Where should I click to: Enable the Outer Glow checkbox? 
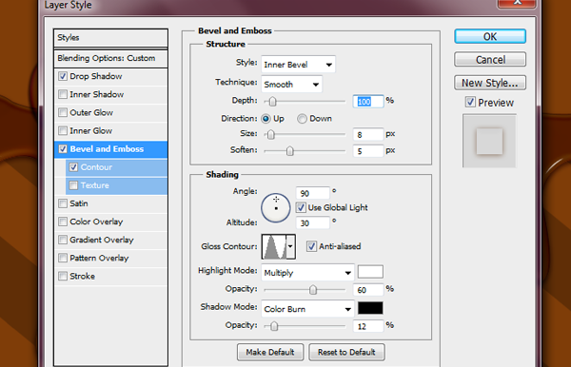[63, 112]
